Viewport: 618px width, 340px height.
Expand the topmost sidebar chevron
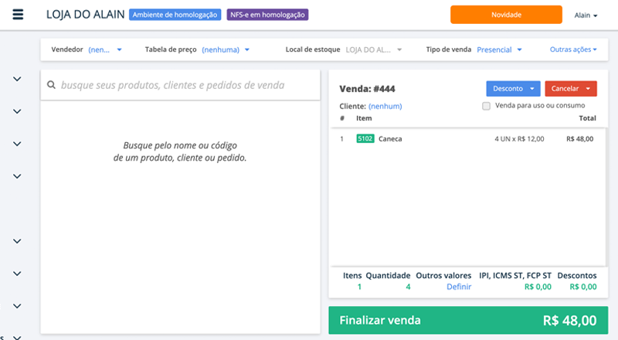[17, 78]
